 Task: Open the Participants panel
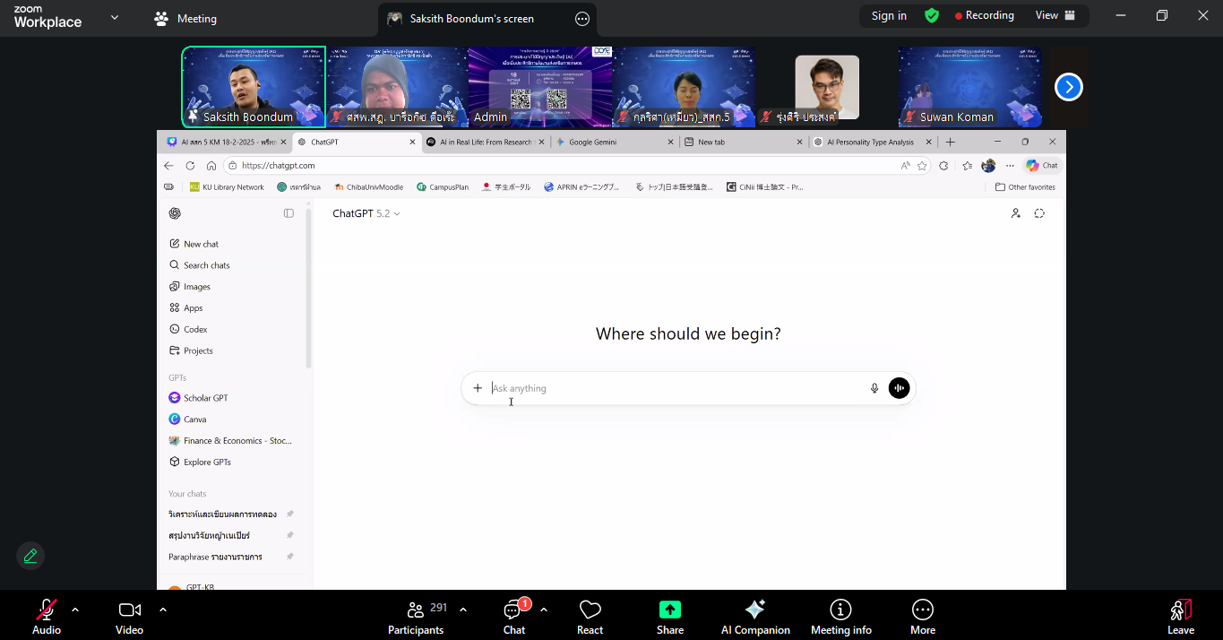point(417,617)
